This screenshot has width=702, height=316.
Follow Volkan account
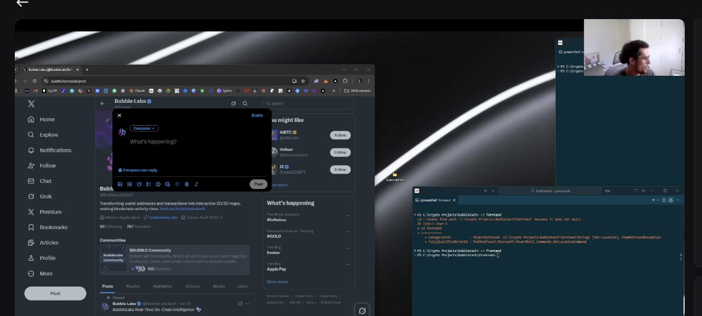point(340,152)
